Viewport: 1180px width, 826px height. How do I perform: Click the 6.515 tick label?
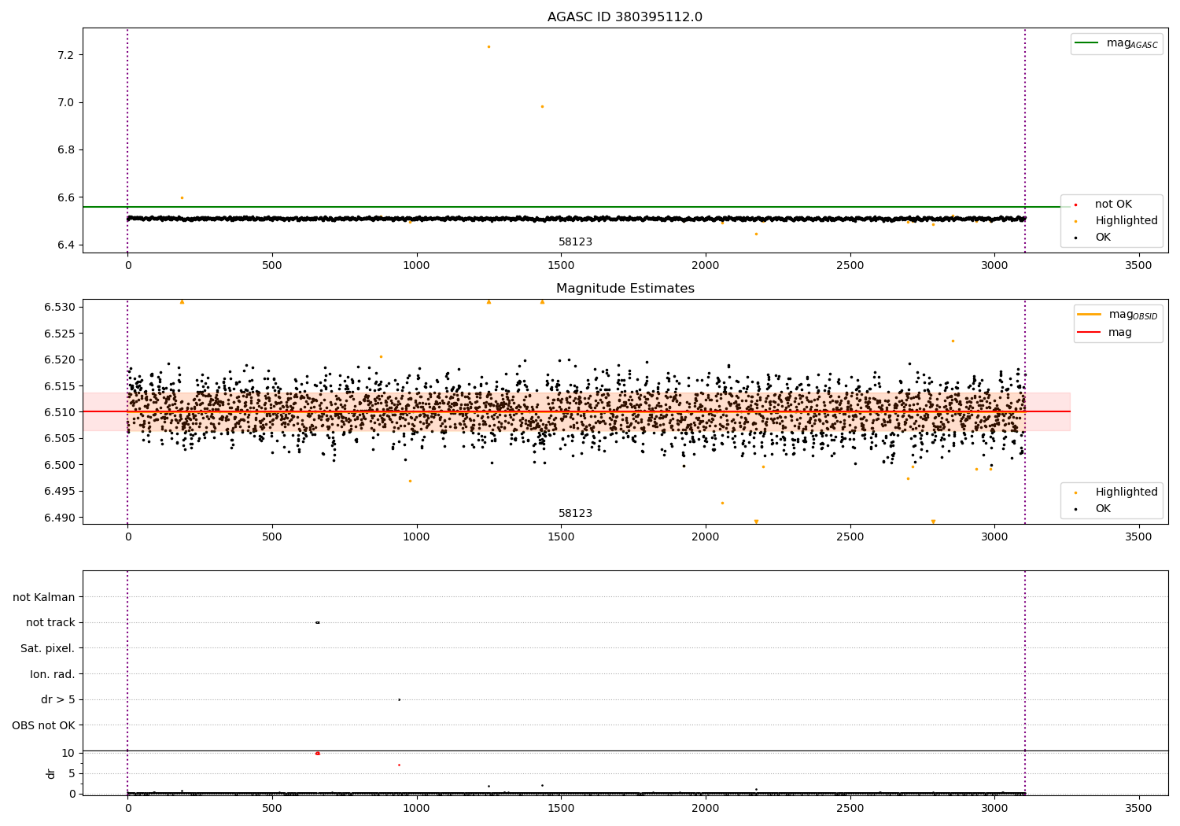[x=59, y=386]
